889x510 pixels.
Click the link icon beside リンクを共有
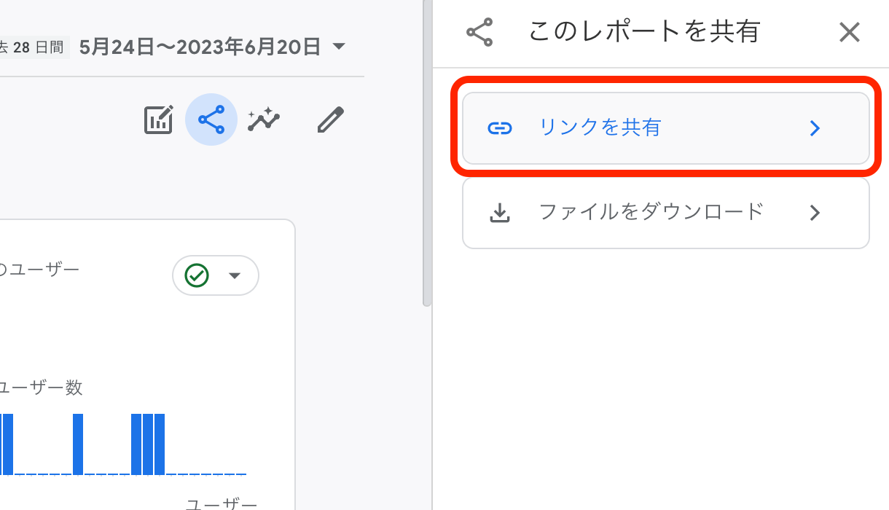coord(500,127)
